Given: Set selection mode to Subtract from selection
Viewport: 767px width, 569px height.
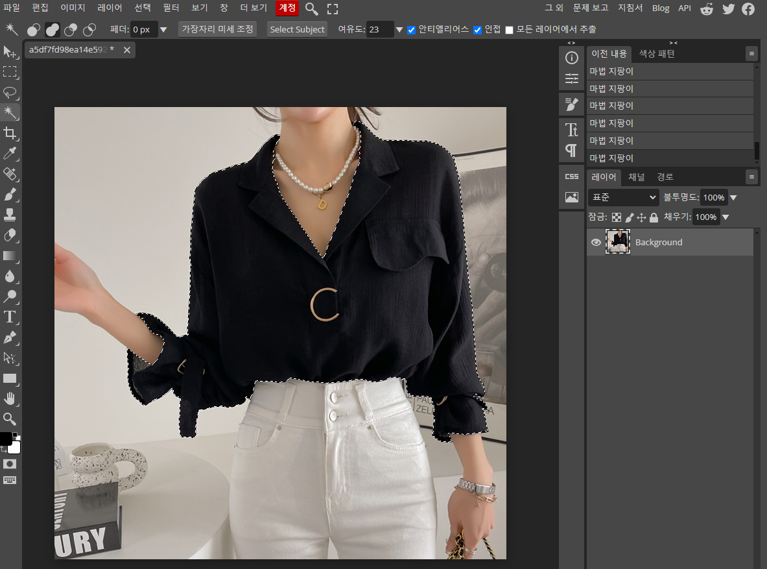Looking at the screenshot, I should point(71,30).
